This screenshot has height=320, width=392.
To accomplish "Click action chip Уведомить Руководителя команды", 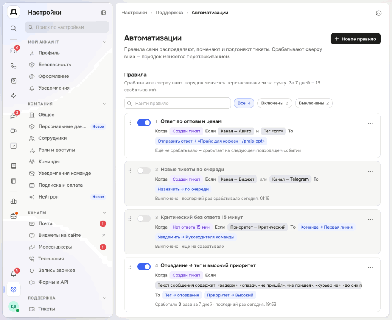I will [196, 237].
